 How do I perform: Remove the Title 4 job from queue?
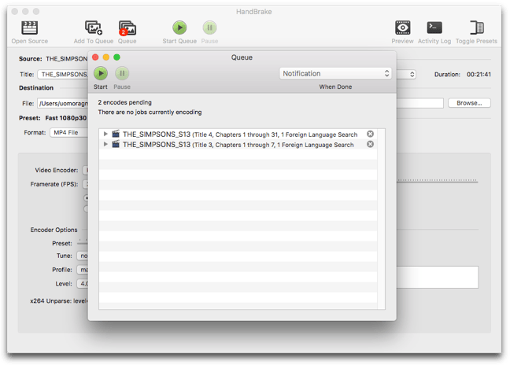point(370,134)
